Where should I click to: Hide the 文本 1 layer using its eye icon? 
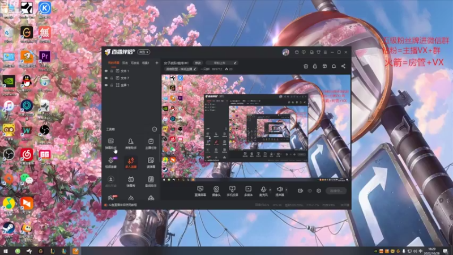[106, 71]
